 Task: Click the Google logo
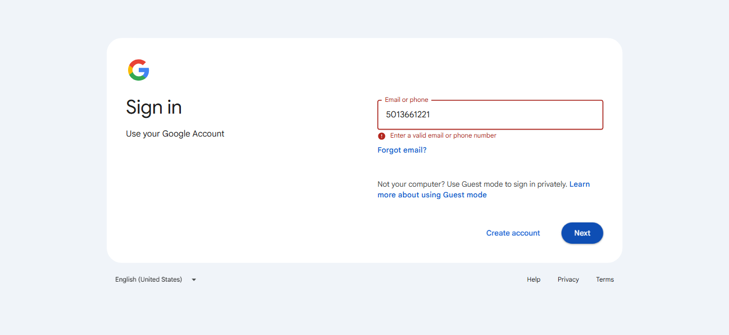click(x=138, y=70)
